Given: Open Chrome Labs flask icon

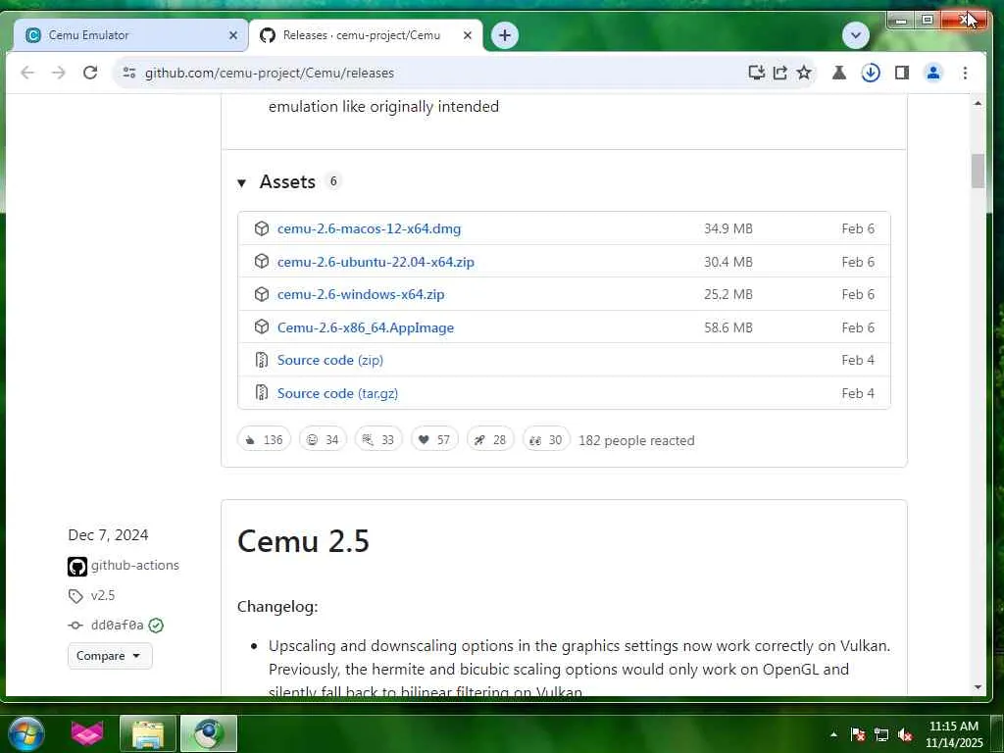Looking at the screenshot, I should click(x=839, y=73).
